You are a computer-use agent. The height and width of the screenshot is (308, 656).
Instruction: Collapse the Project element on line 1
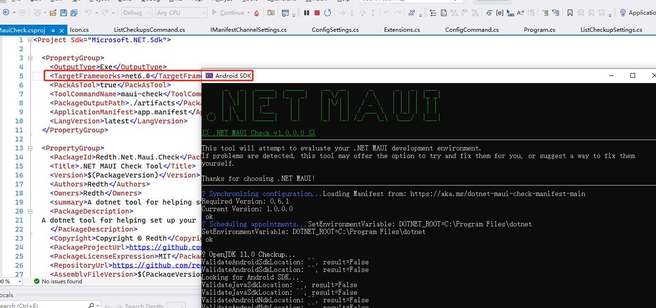click(x=30, y=40)
